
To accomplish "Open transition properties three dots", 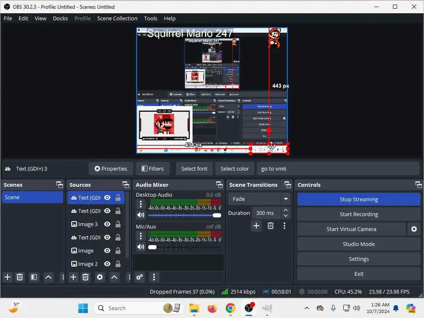I will click(284, 226).
